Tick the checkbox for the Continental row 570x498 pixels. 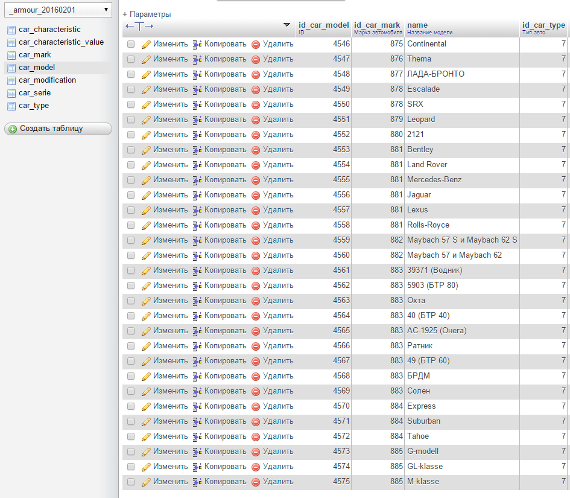[131, 44]
